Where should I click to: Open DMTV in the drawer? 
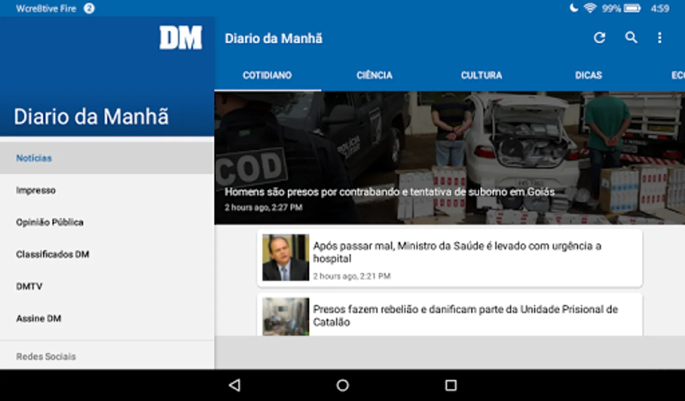coord(107,286)
